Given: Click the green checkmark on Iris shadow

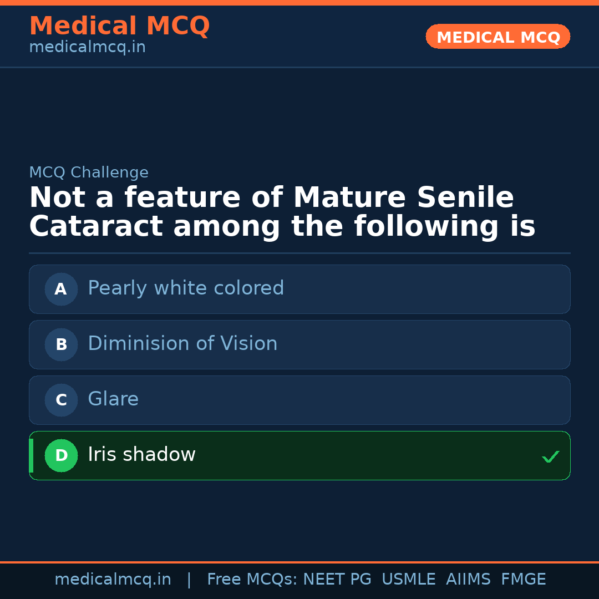Looking at the screenshot, I should pyautogui.click(x=550, y=456).
